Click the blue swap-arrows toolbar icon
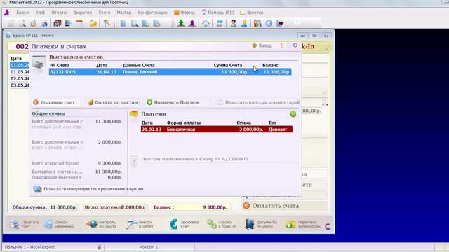This screenshot has height=252, width=449. (220, 23)
